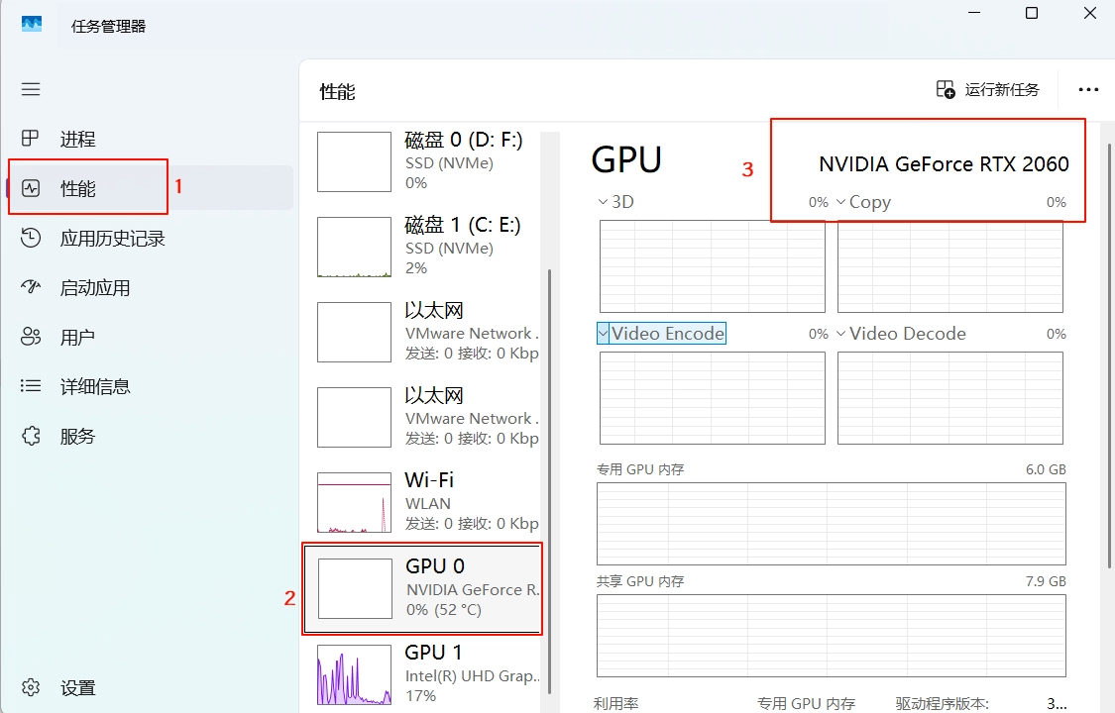Maximize the Task Manager window

coord(1032,13)
